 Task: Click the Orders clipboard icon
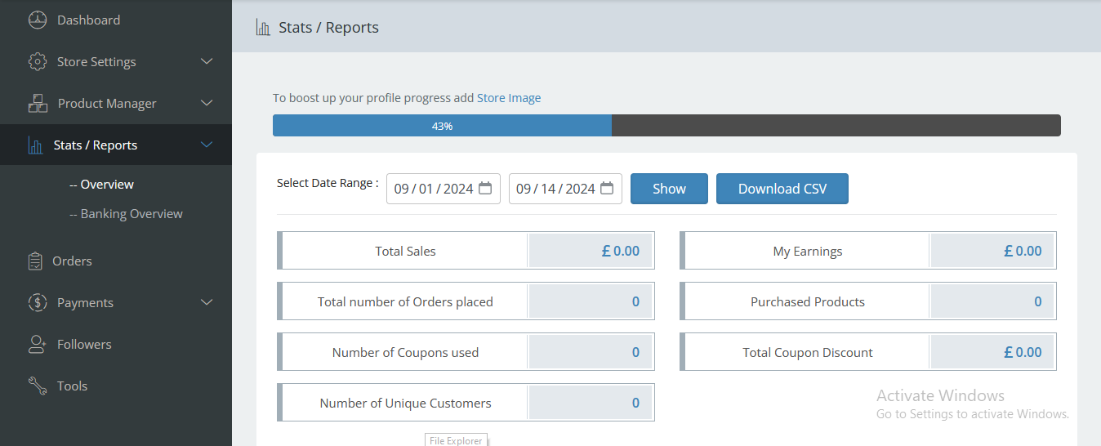click(x=35, y=261)
